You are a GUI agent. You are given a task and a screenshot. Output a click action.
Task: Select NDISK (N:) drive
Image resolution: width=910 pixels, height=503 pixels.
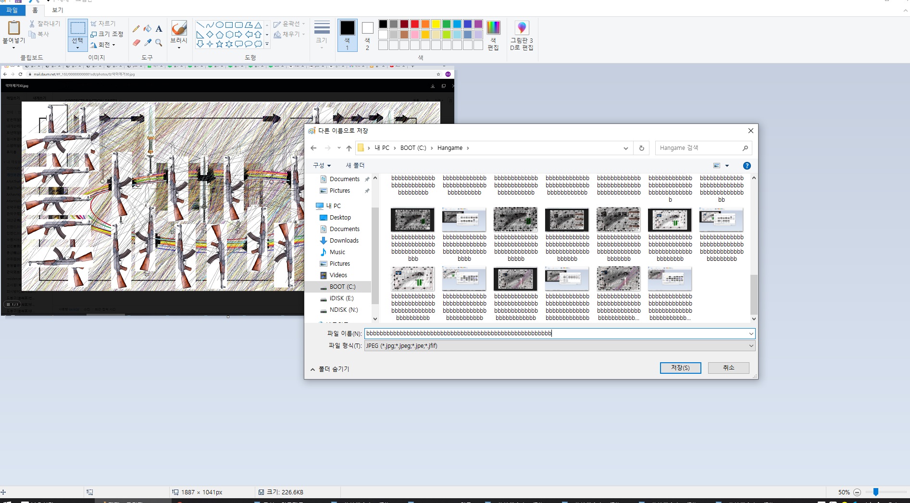point(343,310)
